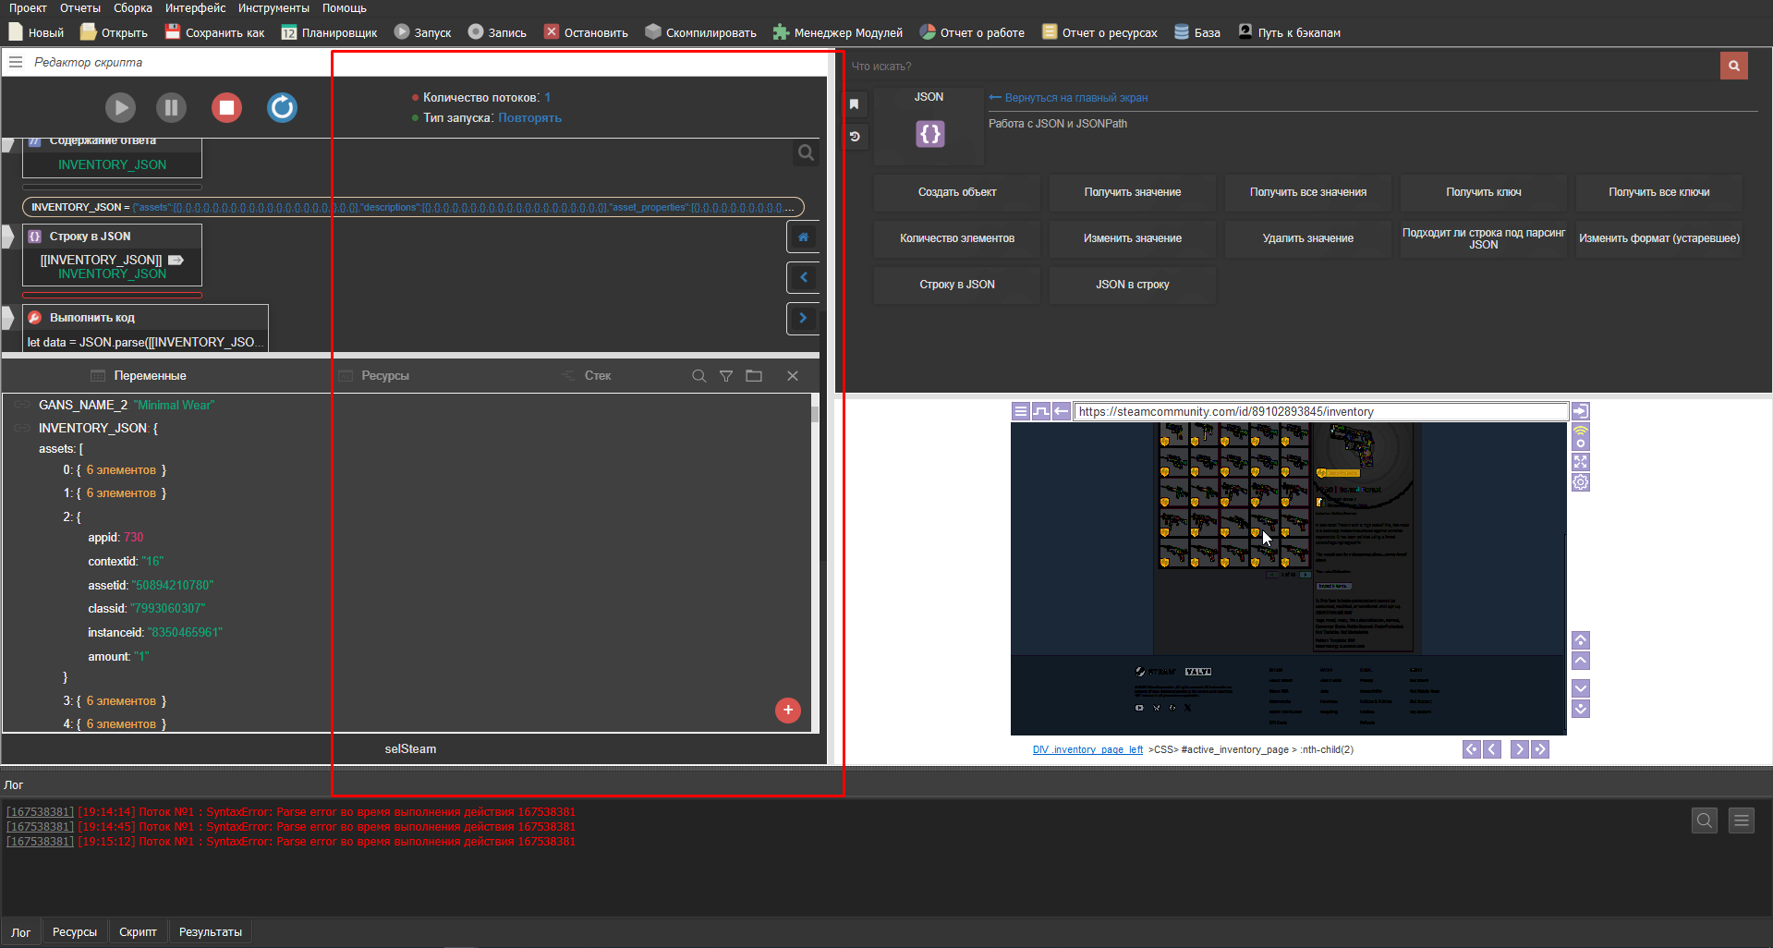The image size is (1773, 948).
Task: Click the blue restart script icon
Action: (x=282, y=108)
